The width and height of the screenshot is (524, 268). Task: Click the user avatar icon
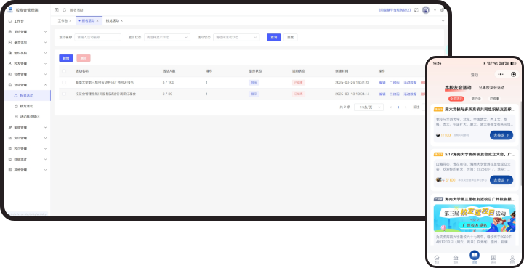tap(426, 10)
